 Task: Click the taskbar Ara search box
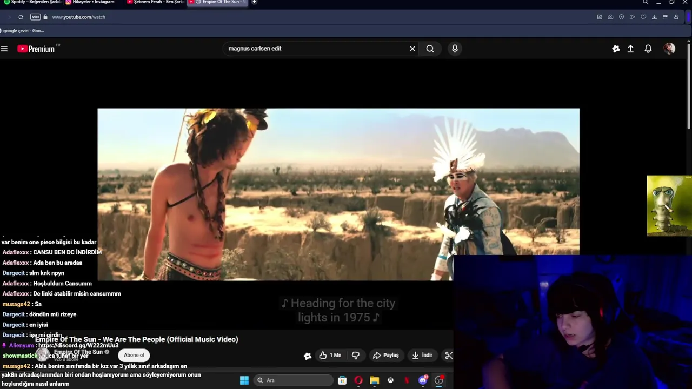tap(292, 380)
